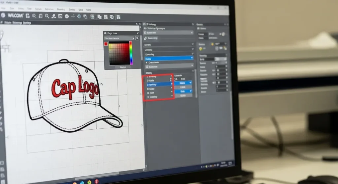Click the rainbow hue strip
Screen dimensions: 338x184
click(131, 53)
